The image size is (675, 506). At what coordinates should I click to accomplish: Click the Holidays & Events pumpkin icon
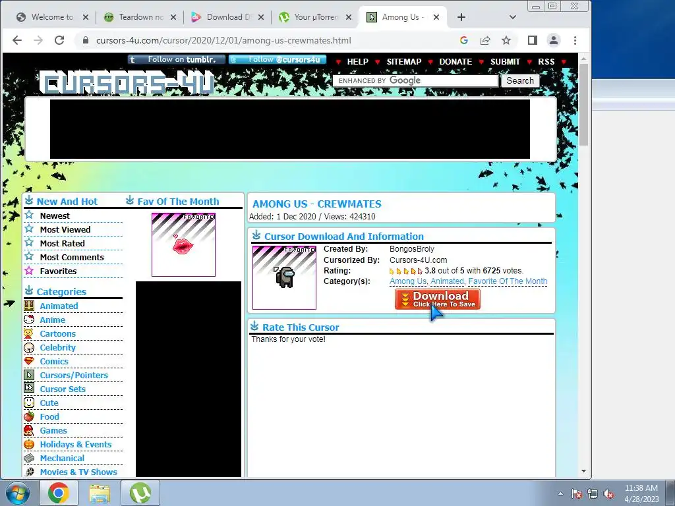29,444
